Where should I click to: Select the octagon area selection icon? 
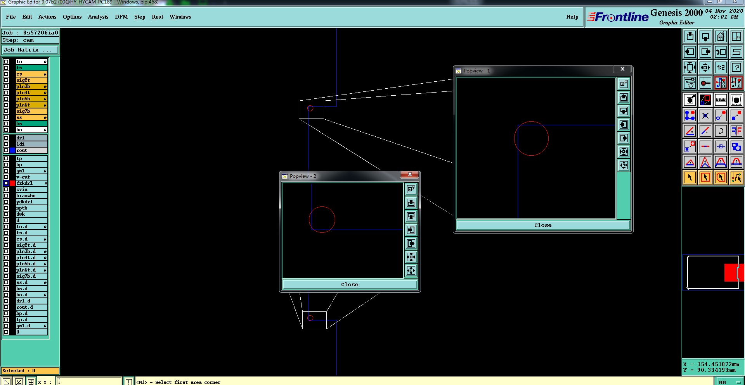click(x=736, y=100)
